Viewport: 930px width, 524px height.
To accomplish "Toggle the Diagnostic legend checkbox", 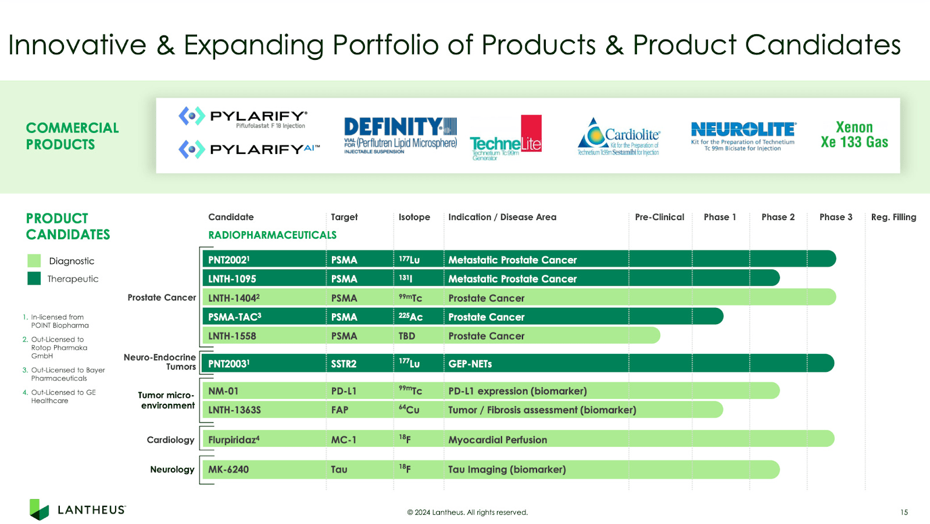I will 33,260.
